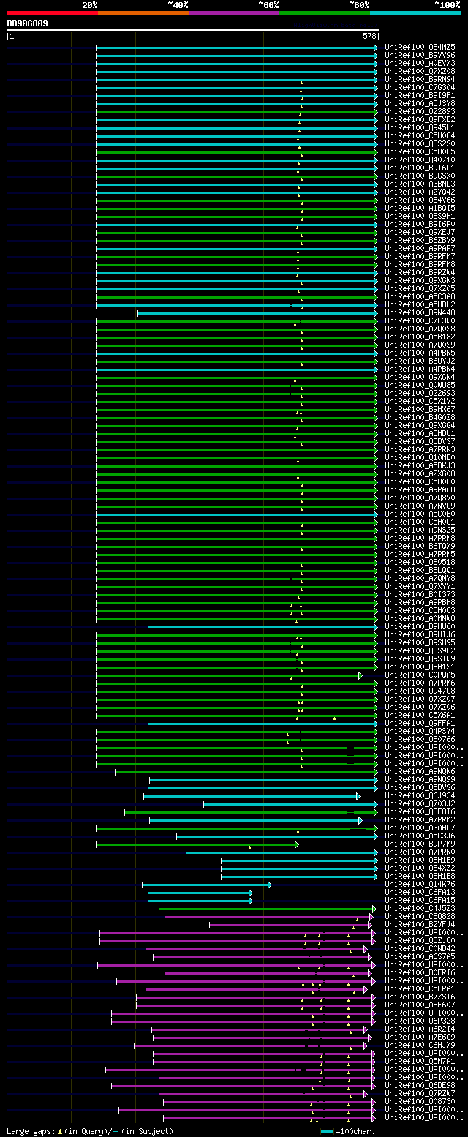Select the UniRef100_Q6J934 label
This screenshot has height=1137, width=468.
point(420,795)
